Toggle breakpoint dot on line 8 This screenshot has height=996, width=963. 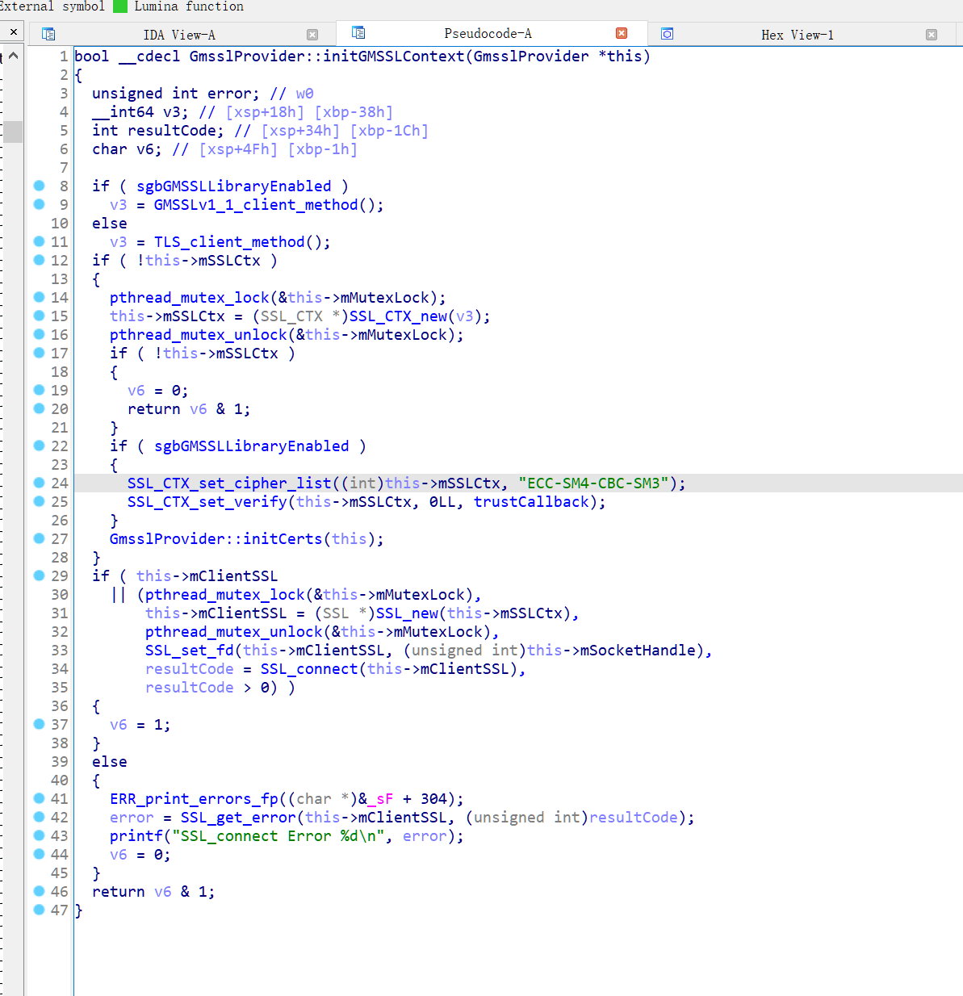(39, 186)
